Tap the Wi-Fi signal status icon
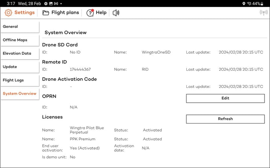 (249, 4)
